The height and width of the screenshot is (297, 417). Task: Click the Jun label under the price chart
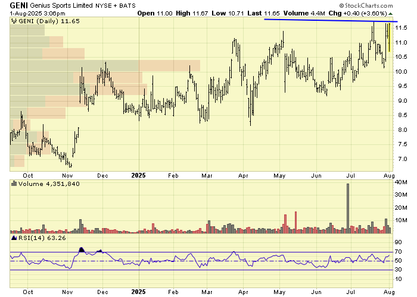[x=316, y=176]
